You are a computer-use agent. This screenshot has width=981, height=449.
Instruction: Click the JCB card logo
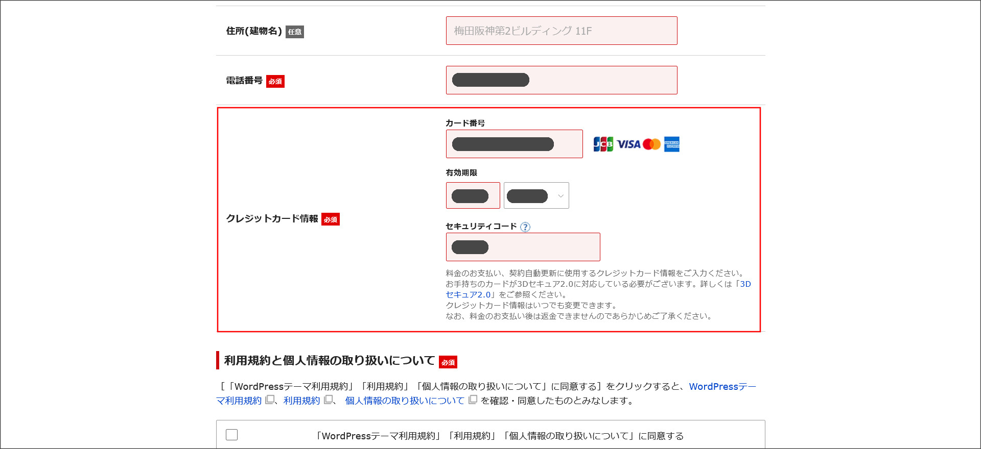(x=603, y=144)
